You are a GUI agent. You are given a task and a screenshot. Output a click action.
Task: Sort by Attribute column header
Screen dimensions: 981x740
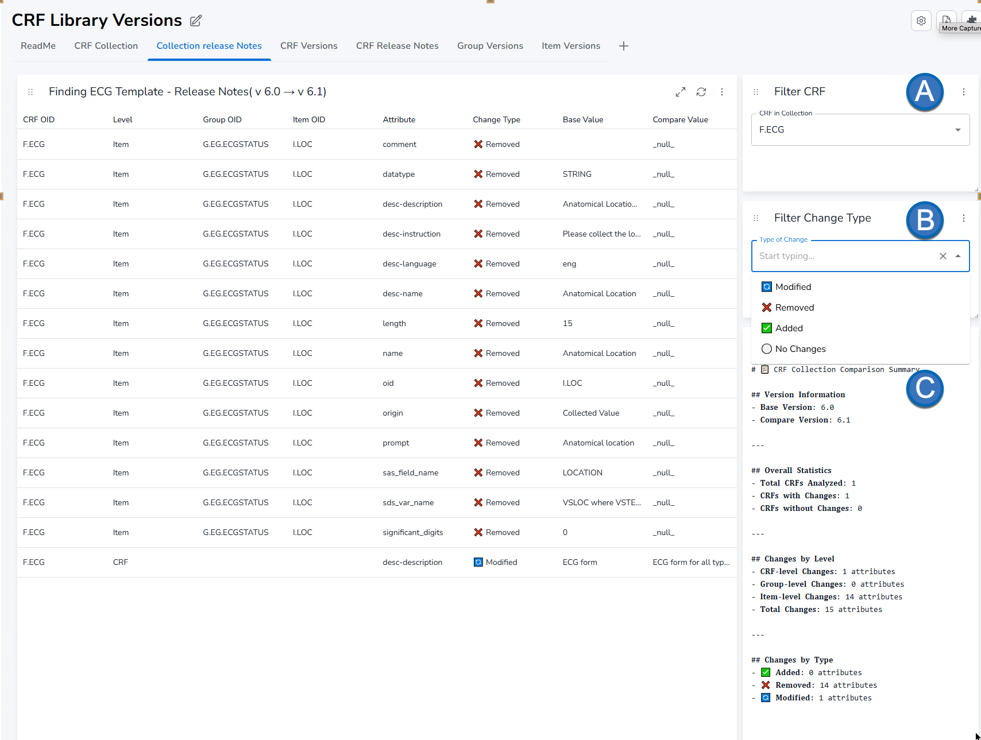coord(399,119)
